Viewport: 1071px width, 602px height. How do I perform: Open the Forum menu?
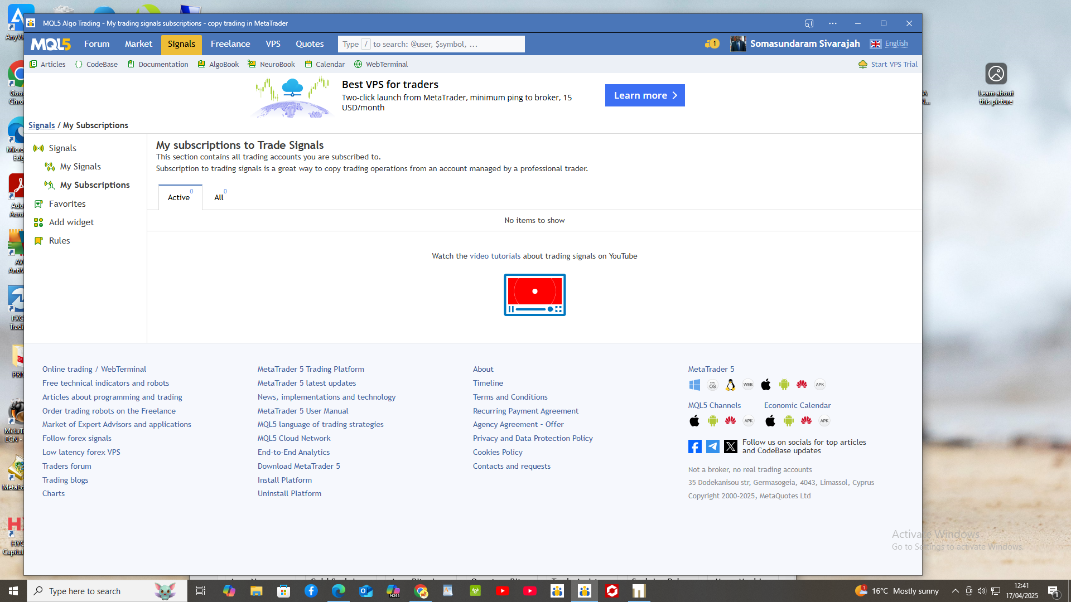(97, 44)
